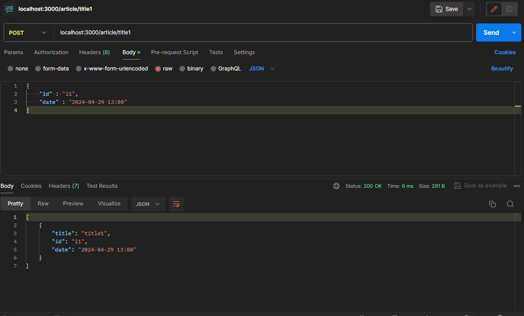The image size is (524, 316).
Task: Open the Authorization tab
Action: tap(51, 52)
